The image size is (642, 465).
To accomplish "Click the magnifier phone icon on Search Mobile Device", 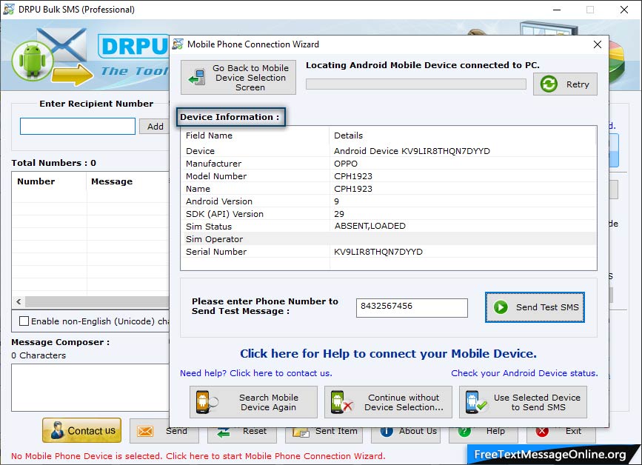I will (x=207, y=402).
